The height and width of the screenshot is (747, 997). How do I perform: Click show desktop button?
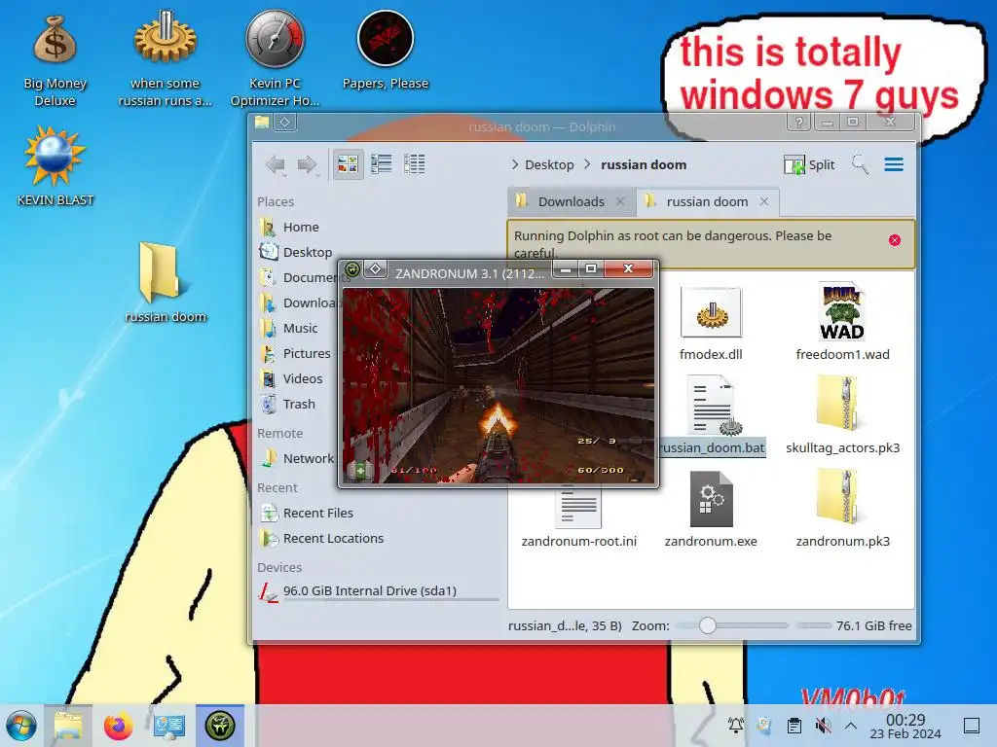(x=972, y=725)
